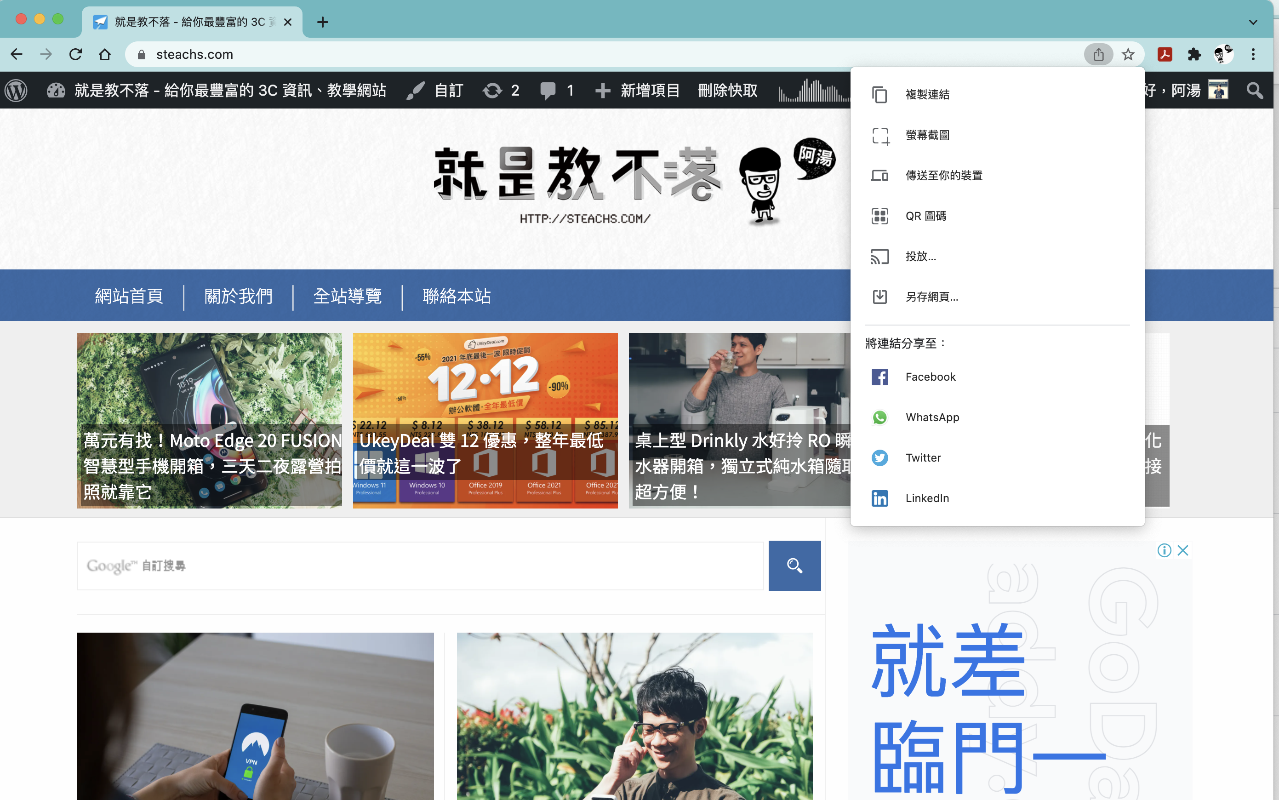Expand the tab search chevron
This screenshot has height=800, width=1279.
(1252, 22)
